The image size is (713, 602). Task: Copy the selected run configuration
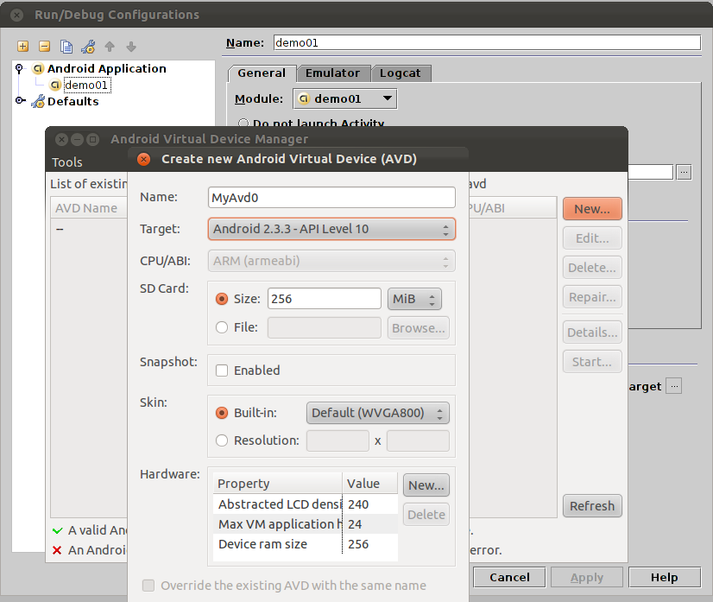[66, 47]
